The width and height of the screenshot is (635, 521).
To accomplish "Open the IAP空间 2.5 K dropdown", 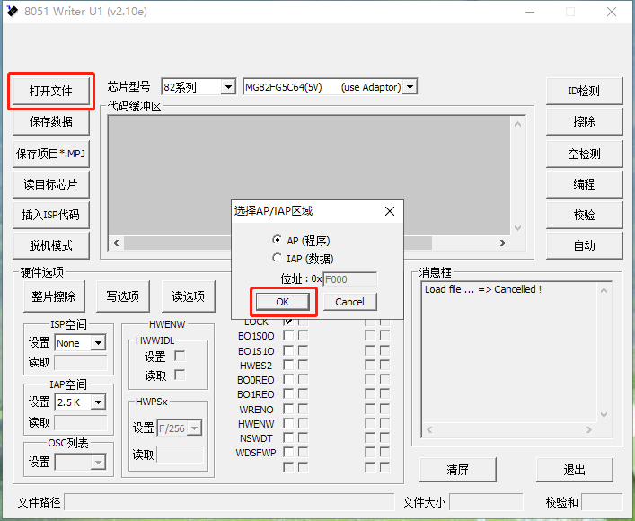I will coord(99,402).
